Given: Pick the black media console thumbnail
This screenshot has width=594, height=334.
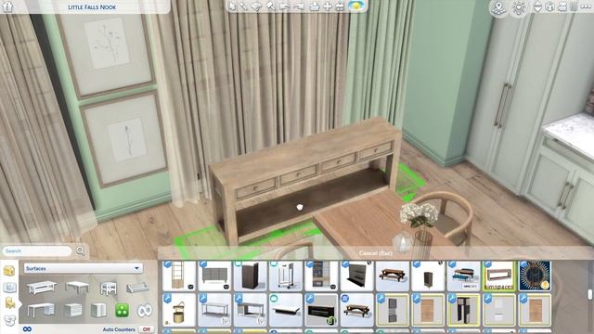Looking at the screenshot, I should click(x=321, y=310).
